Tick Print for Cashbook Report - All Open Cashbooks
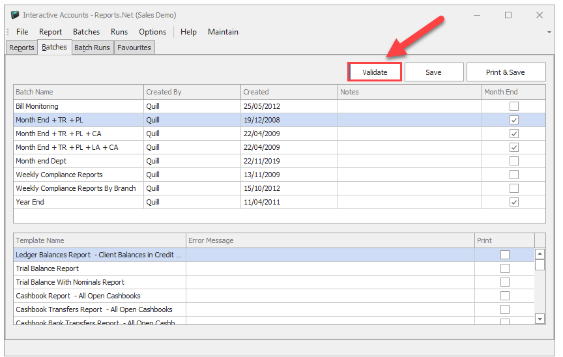 505,296
